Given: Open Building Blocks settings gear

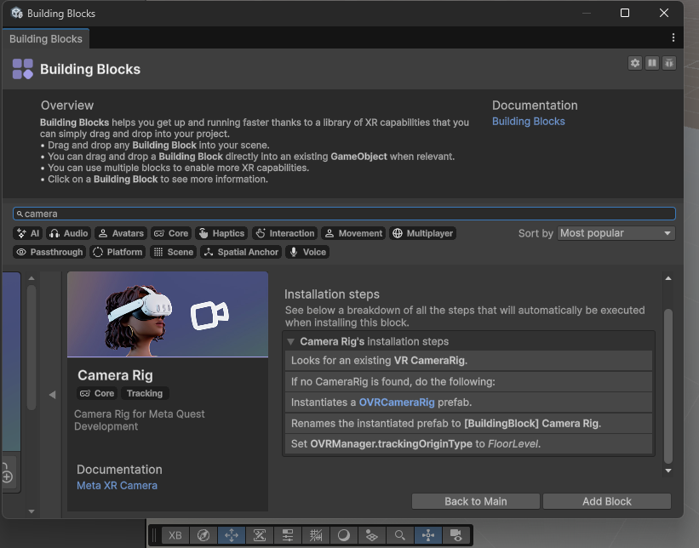Looking at the screenshot, I should coord(634,63).
